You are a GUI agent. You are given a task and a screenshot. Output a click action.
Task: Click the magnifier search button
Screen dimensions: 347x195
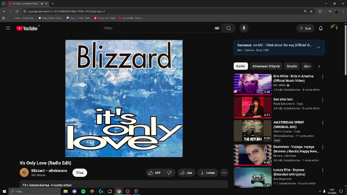coord(229,28)
